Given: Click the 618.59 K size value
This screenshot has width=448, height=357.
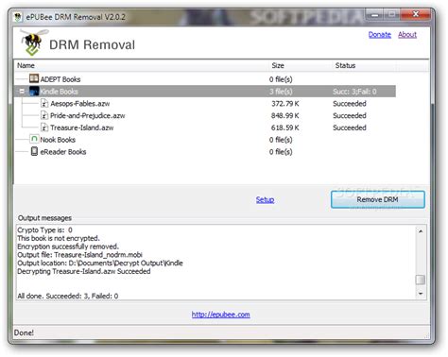Looking at the screenshot, I should click(285, 127).
